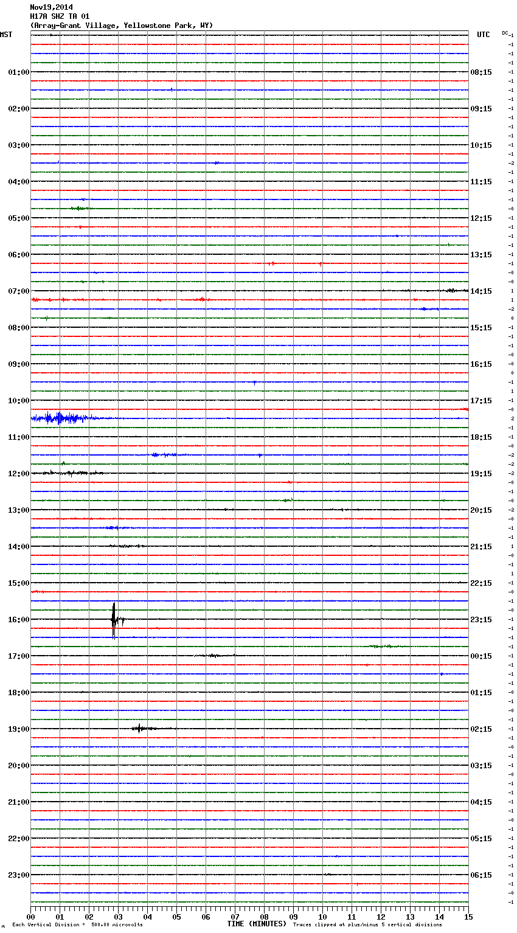The width and height of the screenshot is (517, 933).
Task: Select the 04:00 MST row label
Action: point(18,182)
